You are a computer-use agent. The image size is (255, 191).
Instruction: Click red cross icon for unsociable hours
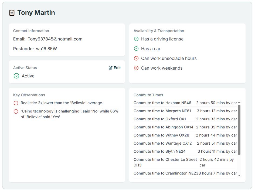point(136,58)
